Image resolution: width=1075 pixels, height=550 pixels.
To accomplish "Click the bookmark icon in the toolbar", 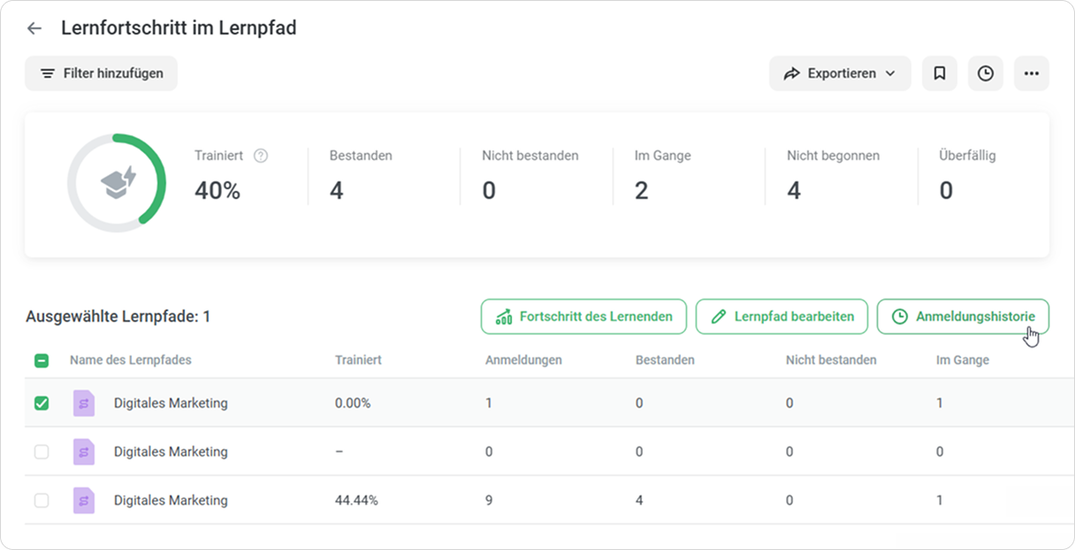I will (940, 73).
